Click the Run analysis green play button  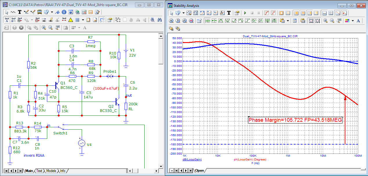coord(245,13)
